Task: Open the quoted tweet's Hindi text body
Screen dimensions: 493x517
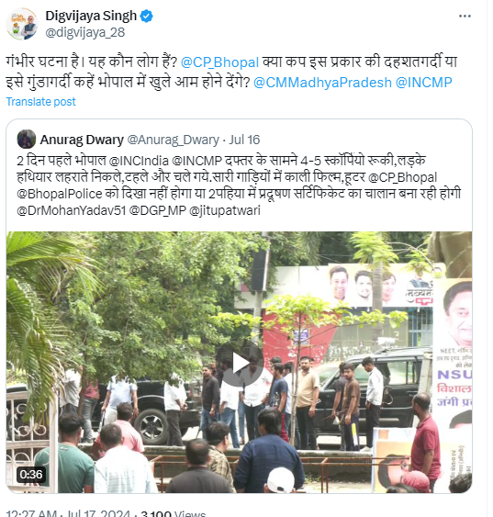Action: tap(239, 185)
